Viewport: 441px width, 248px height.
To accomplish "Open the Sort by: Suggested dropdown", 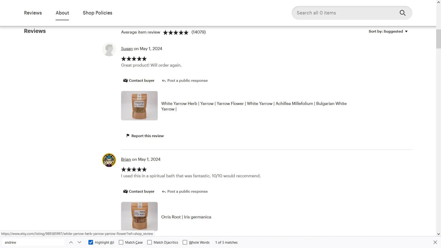I will 388,31.
